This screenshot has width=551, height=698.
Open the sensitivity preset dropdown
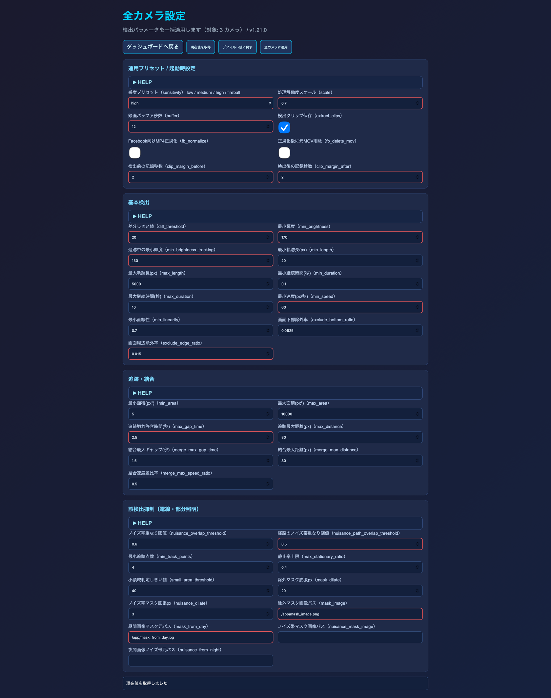[200, 103]
